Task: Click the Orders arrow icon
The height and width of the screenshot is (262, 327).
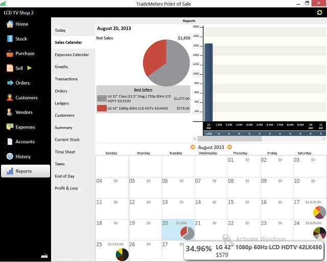Action: tap(10, 83)
